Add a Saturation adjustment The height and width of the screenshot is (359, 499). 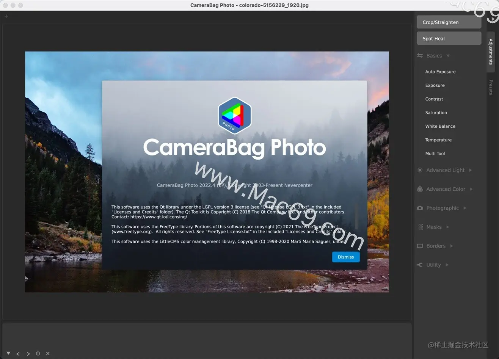(436, 113)
